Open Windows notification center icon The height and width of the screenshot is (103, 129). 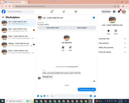click(126, 101)
